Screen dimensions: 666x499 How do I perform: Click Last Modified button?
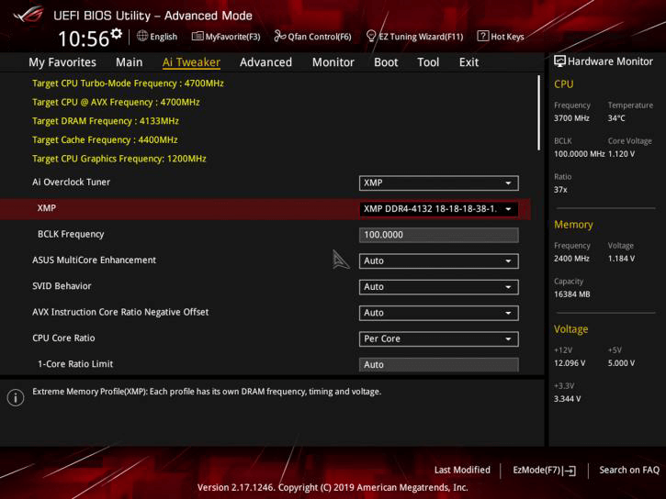point(462,470)
